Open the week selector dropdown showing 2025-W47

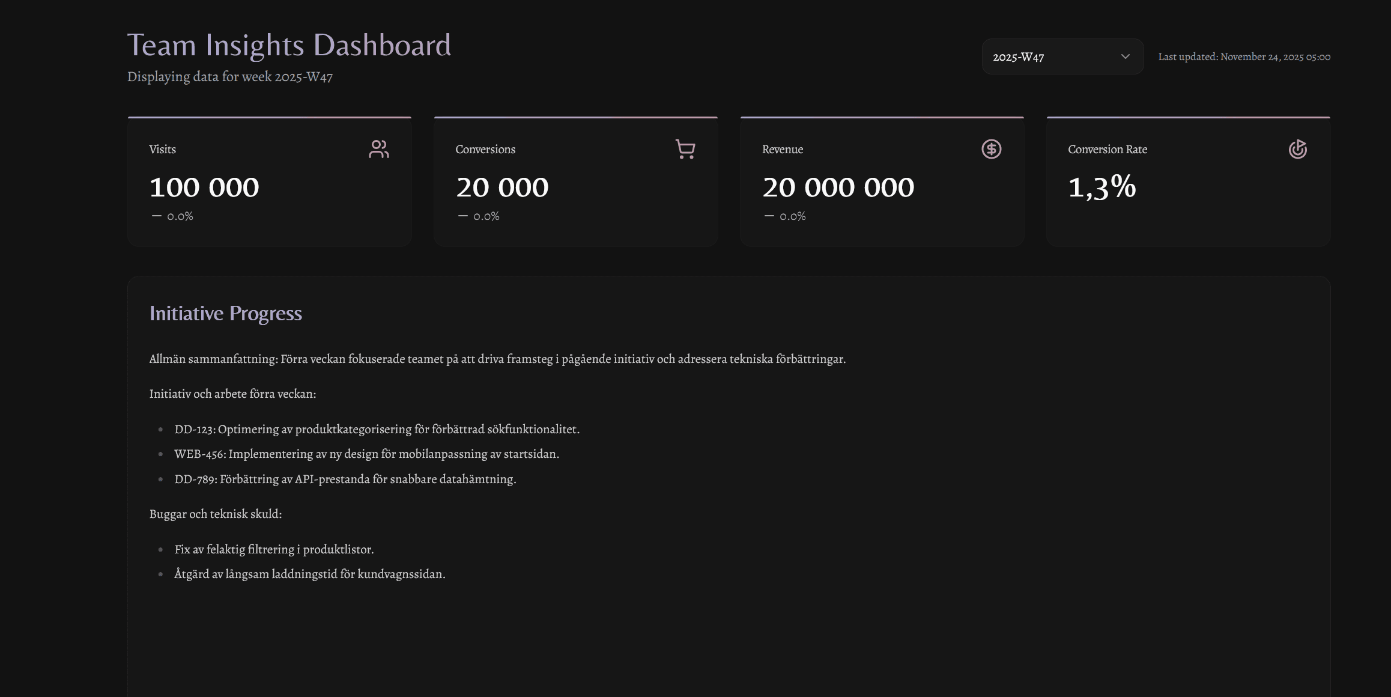[1062, 56]
